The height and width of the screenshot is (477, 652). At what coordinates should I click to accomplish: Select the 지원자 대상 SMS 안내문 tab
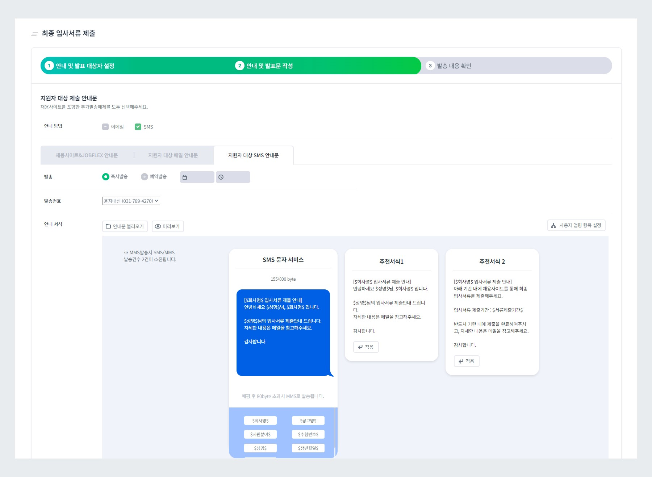point(254,155)
